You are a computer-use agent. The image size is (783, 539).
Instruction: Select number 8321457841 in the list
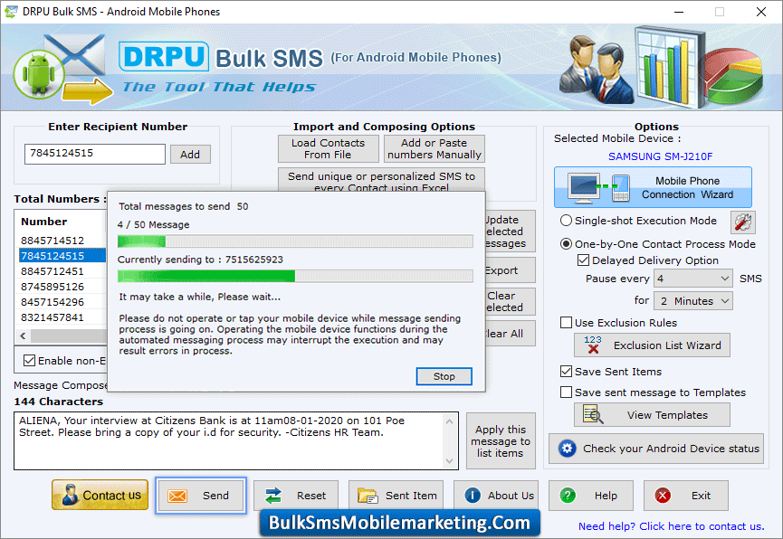coord(53,317)
